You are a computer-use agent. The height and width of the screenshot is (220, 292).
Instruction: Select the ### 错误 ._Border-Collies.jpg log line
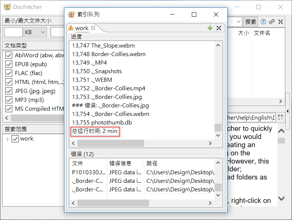point(110,106)
